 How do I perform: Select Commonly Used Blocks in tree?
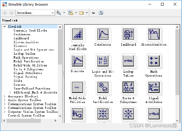pos(30,31)
